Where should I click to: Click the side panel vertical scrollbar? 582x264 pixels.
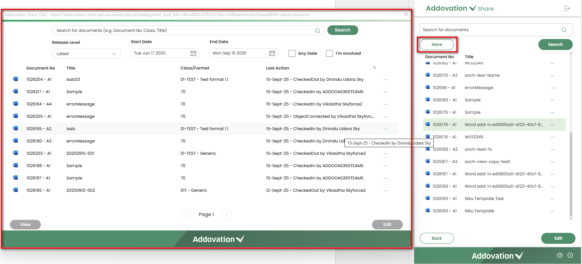571,171
